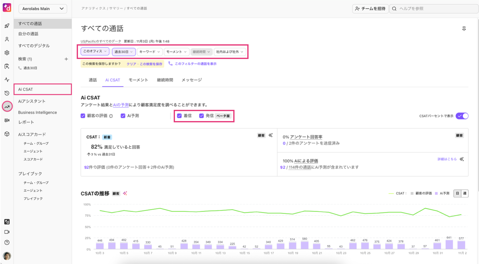Open the activity pulse icon in the left rail

[7, 80]
